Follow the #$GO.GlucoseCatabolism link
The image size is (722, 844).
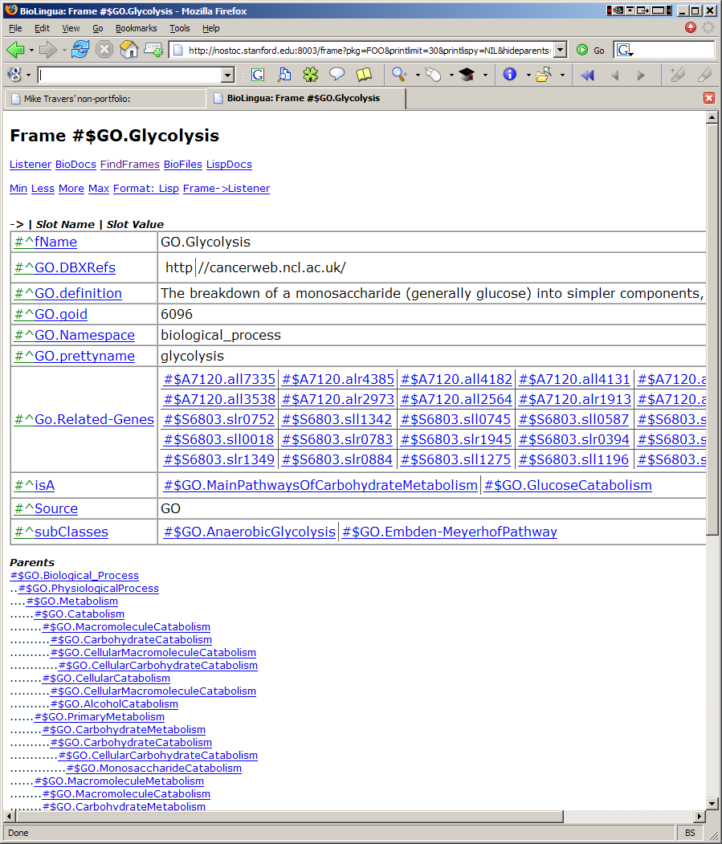point(568,485)
